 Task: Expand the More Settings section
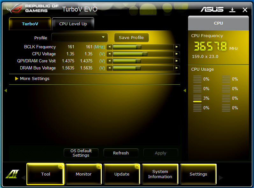[32, 79]
